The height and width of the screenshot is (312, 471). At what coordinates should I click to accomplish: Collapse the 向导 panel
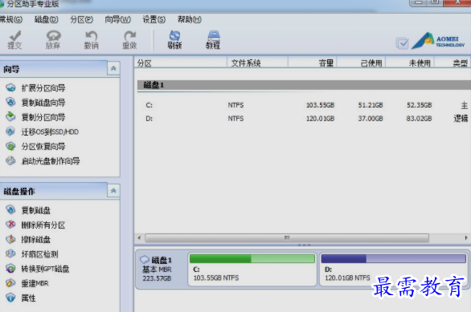click(x=113, y=69)
